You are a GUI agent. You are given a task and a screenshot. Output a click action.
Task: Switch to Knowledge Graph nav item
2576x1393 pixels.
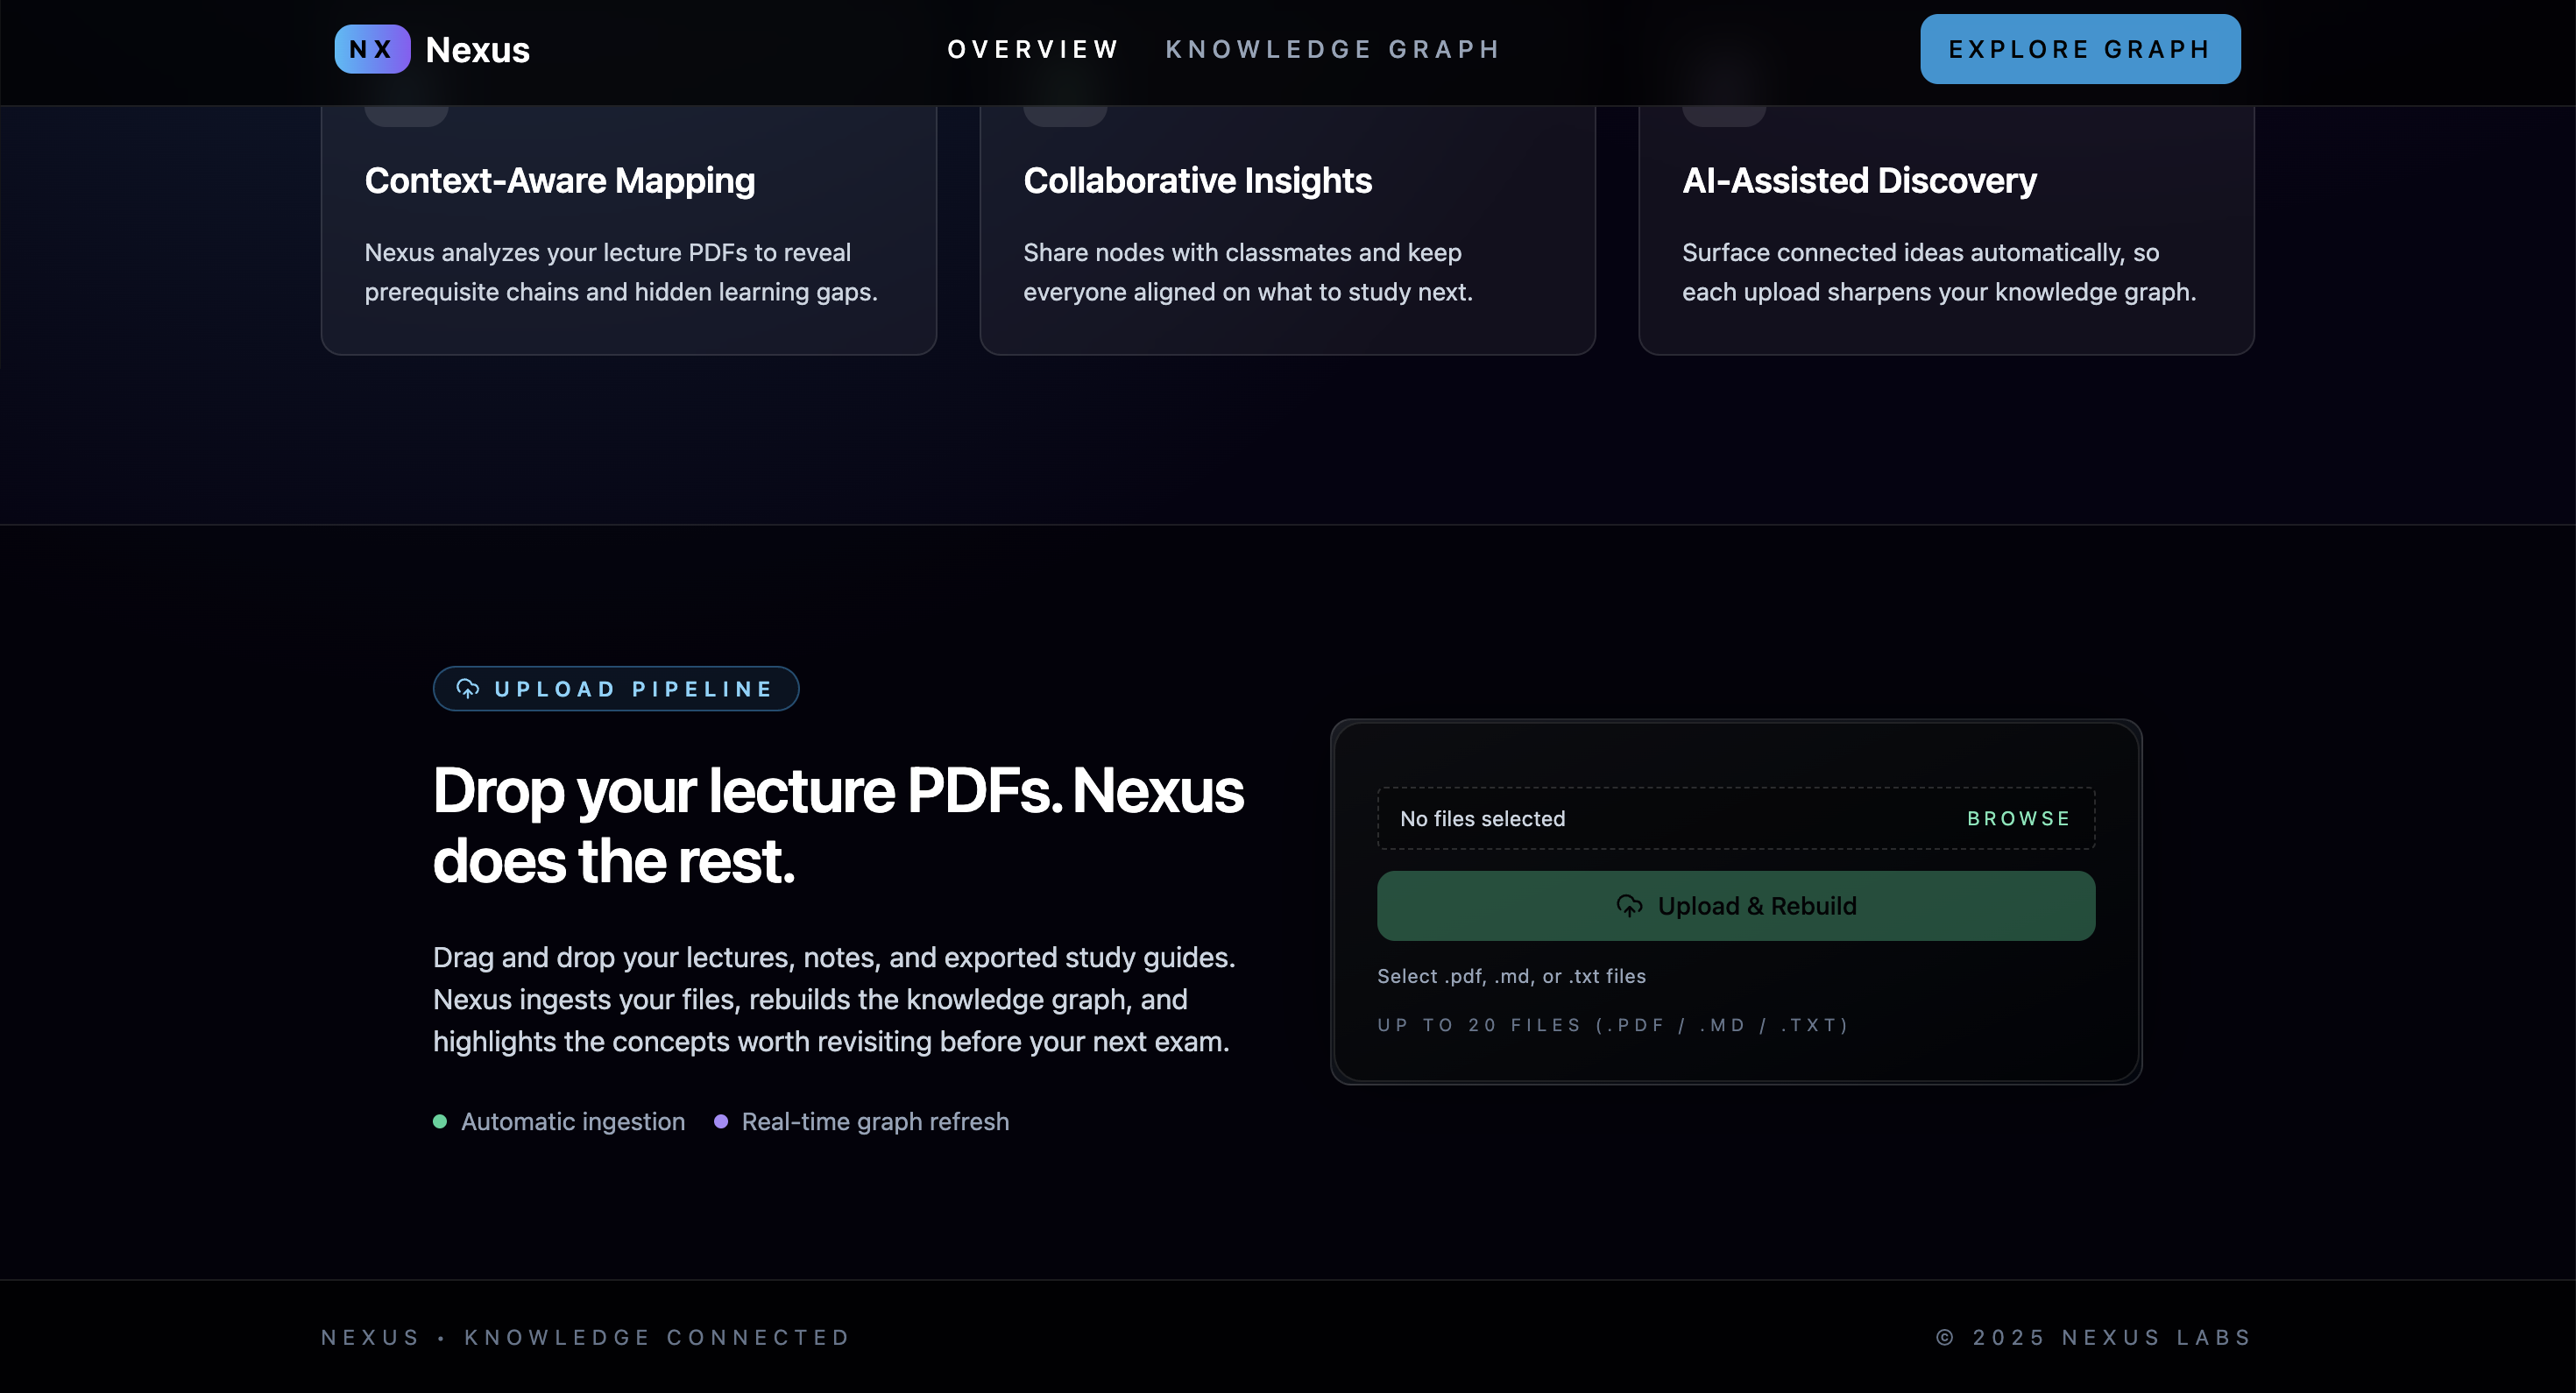pyautogui.click(x=1333, y=49)
